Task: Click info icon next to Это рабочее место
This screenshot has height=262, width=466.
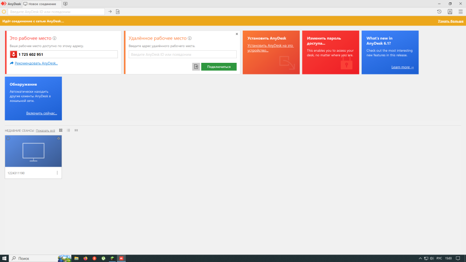Action: (55, 38)
